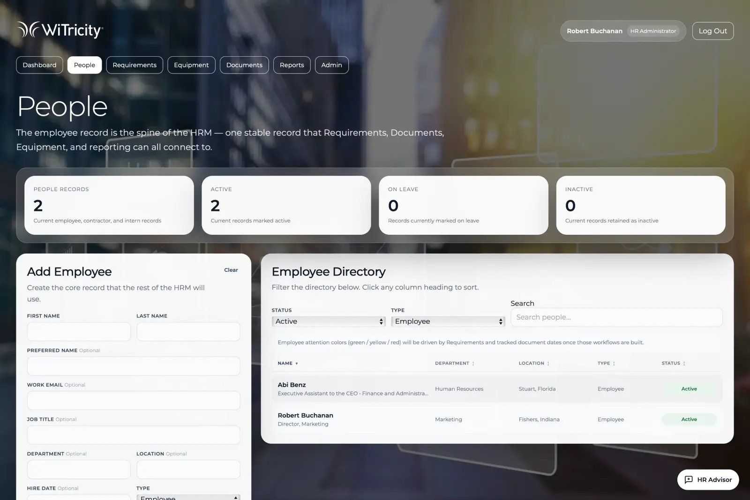This screenshot has width=750, height=500.
Task: Click Robert Buchanan user profile badge
Action: (x=623, y=31)
